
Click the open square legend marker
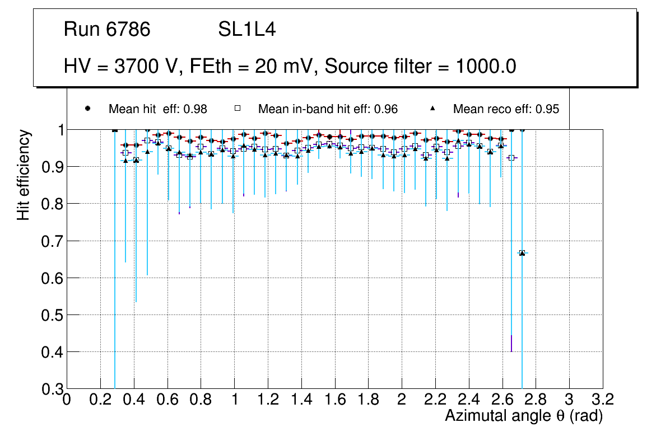pos(237,109)
